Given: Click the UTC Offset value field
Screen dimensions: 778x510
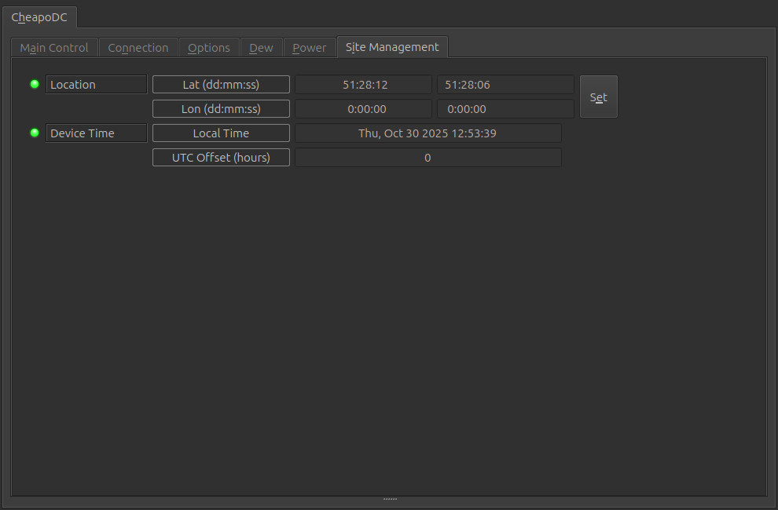Looking at the screenshot, I should click(428, 158).
